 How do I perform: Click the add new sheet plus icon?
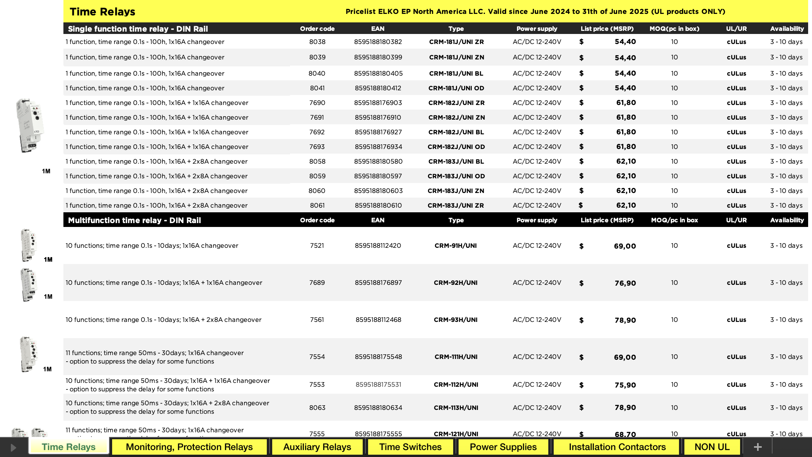(757, 447)
